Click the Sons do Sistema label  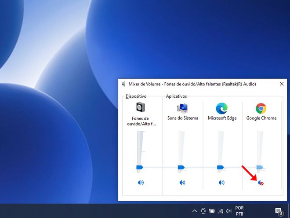[x=183, y=118]
